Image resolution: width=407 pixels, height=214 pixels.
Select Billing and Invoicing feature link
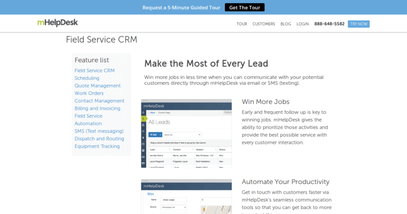tap(97, 108)
